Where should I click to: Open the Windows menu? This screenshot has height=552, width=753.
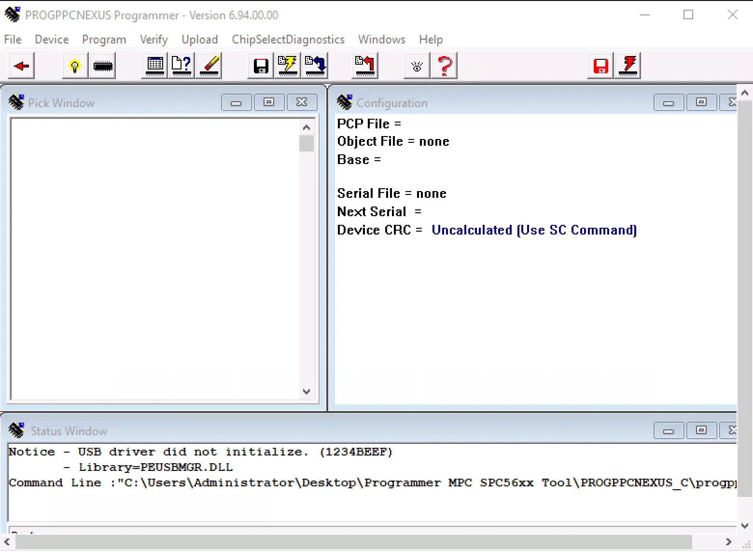coord(381,40)
